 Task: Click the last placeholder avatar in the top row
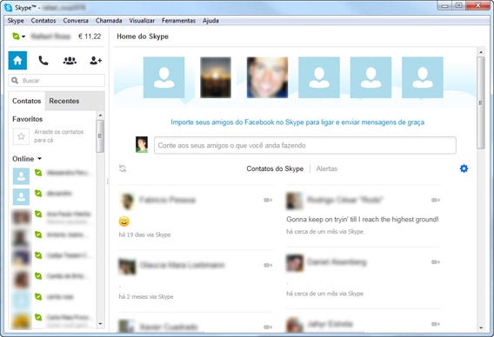tap(423, 77)
